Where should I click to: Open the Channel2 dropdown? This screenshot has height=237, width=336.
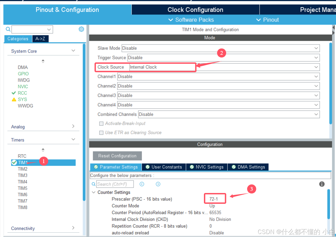click(219, 86)
